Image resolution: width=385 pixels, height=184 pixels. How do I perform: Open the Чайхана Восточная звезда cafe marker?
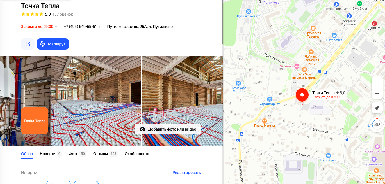311,52
